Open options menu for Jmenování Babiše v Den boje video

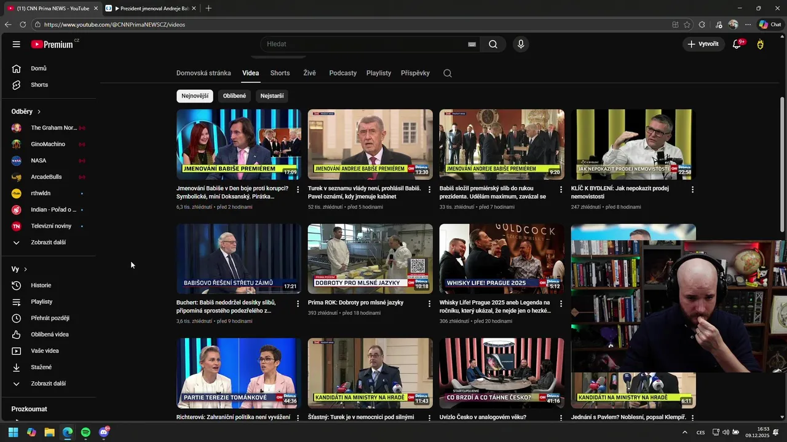click(298, 190)
